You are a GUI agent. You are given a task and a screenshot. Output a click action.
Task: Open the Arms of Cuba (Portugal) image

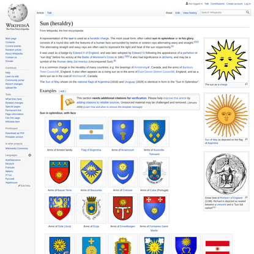[154, 172]
